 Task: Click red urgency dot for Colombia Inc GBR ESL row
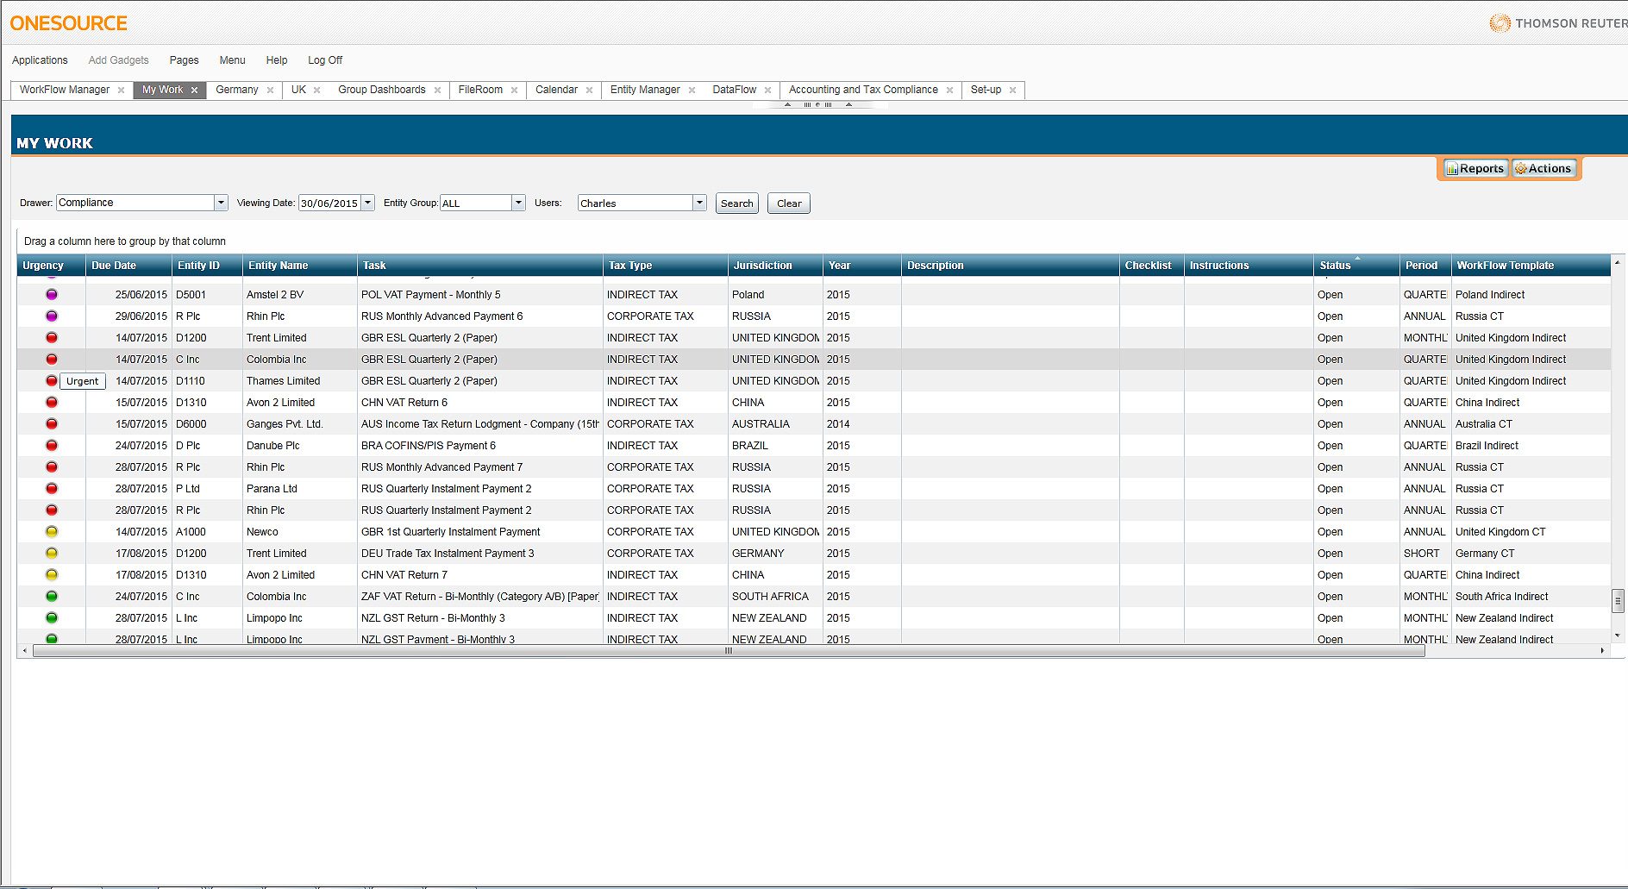(52, 360)
